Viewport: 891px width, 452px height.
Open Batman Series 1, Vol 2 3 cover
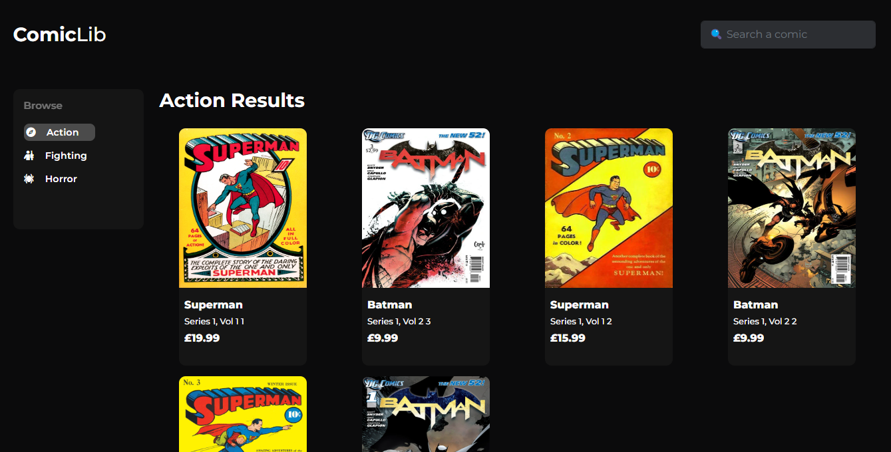(x=426, y=208)
